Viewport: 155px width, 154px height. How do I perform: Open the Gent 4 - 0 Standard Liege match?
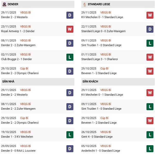tap(97, 137)
